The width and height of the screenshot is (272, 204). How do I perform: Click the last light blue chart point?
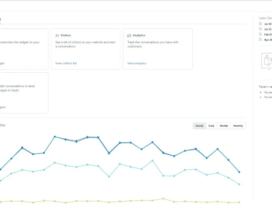239,184
